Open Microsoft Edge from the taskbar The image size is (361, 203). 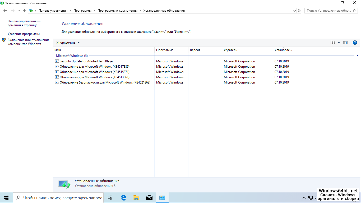[x=123, y=198]
